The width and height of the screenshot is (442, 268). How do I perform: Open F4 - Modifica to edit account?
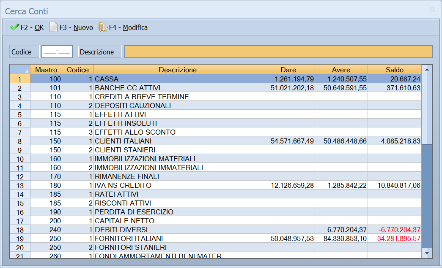click(123, 27)
